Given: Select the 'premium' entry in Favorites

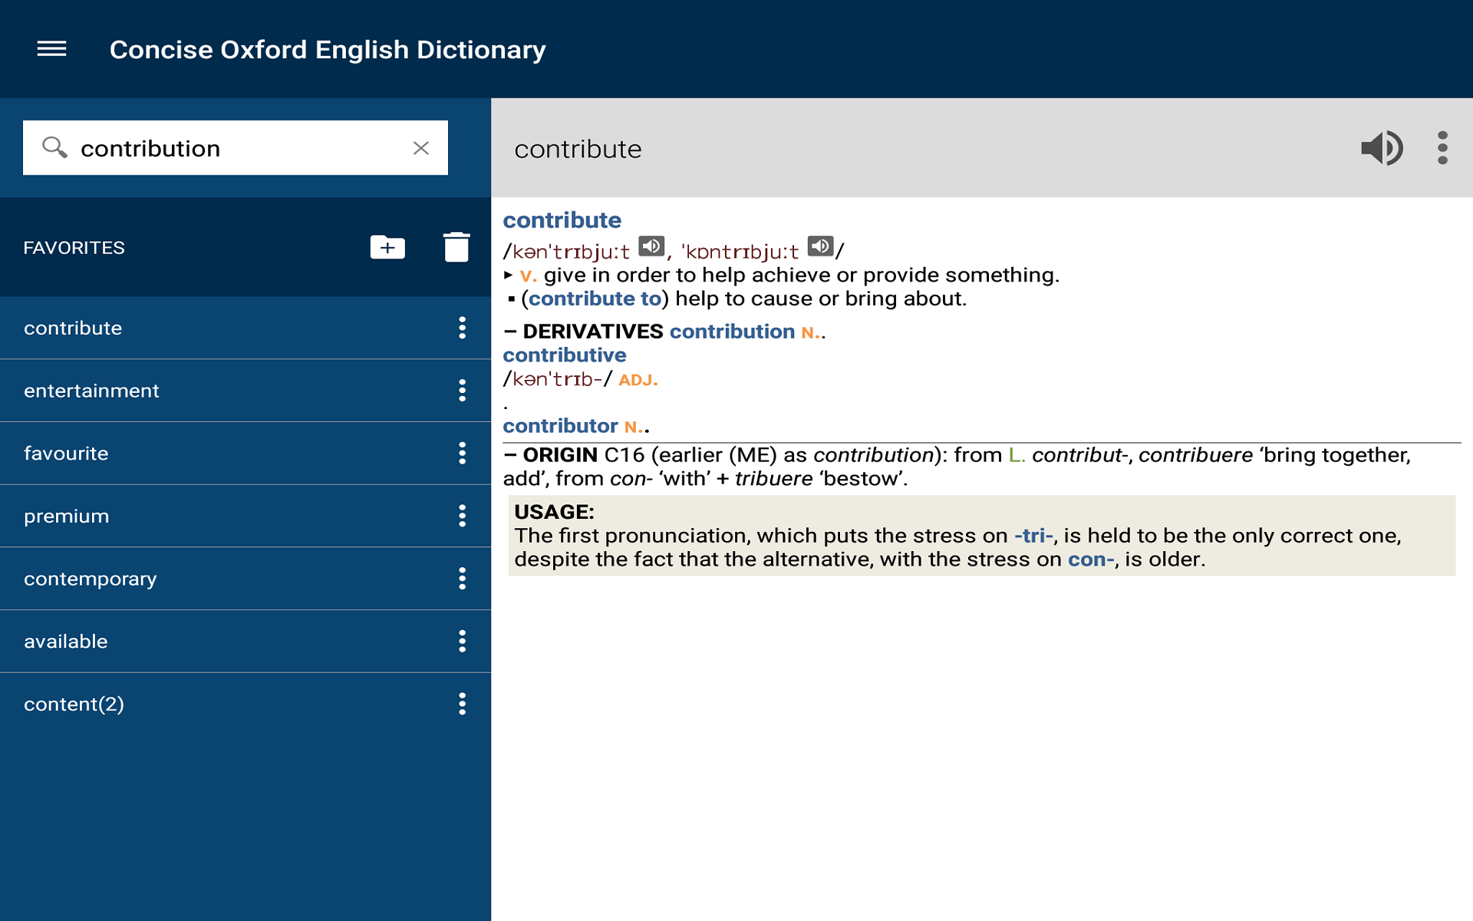Looking at the screenshot, I should (x=67, y=516).
